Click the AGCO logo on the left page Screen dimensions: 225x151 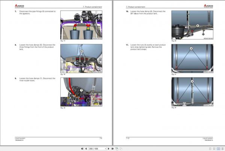(19, 6)
